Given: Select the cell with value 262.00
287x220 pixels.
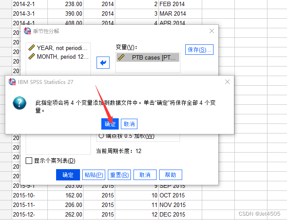Looking at the screenshot, I should pyautogui.click(x=66, y=214).
